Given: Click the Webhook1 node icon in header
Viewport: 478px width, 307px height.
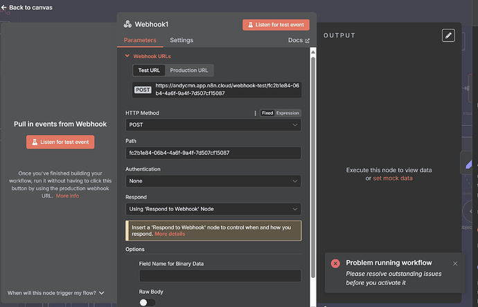Looking at the screenshot, I should pyautogui.click(x=127, y=24).
